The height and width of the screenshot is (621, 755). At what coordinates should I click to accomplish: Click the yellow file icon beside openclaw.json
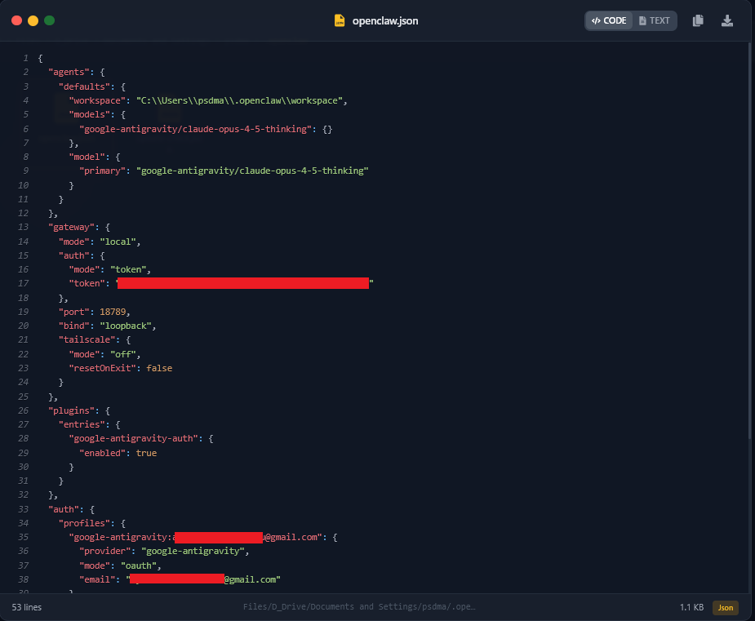(x=338, y=20)
